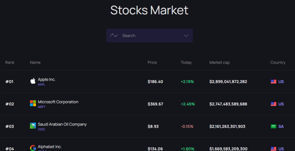The image size is (295, 151).
Task: Click the US flag in Microsoft row
Action: pos(273,104)
